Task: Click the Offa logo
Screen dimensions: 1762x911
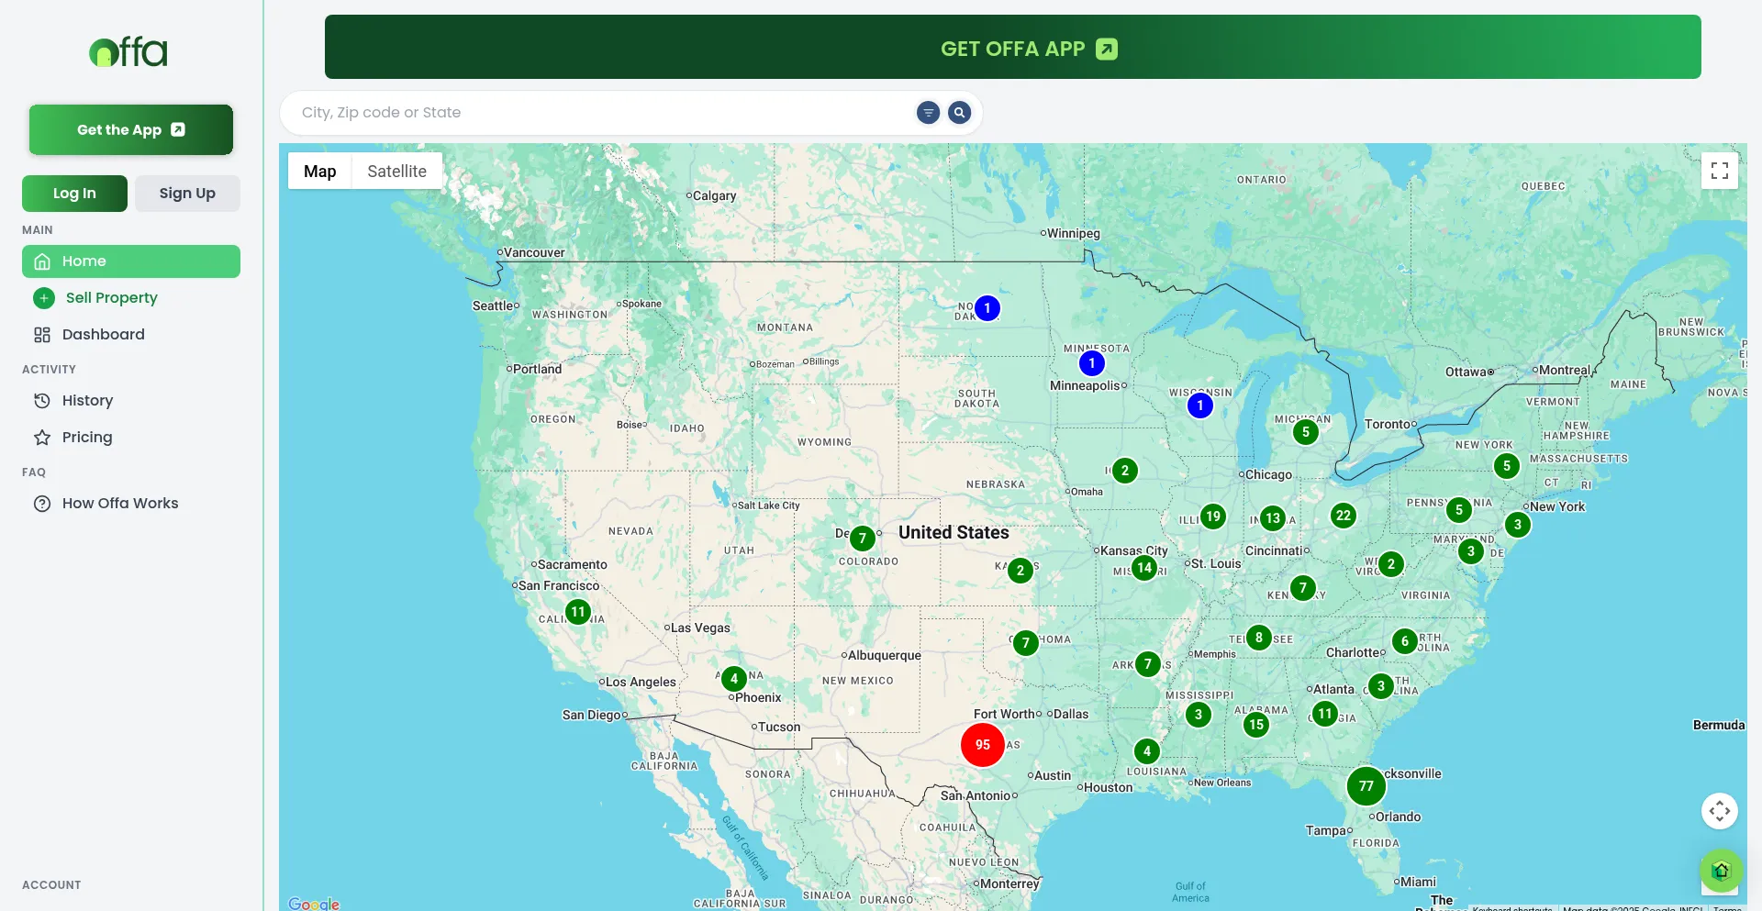Action: (x=128, y=52)
